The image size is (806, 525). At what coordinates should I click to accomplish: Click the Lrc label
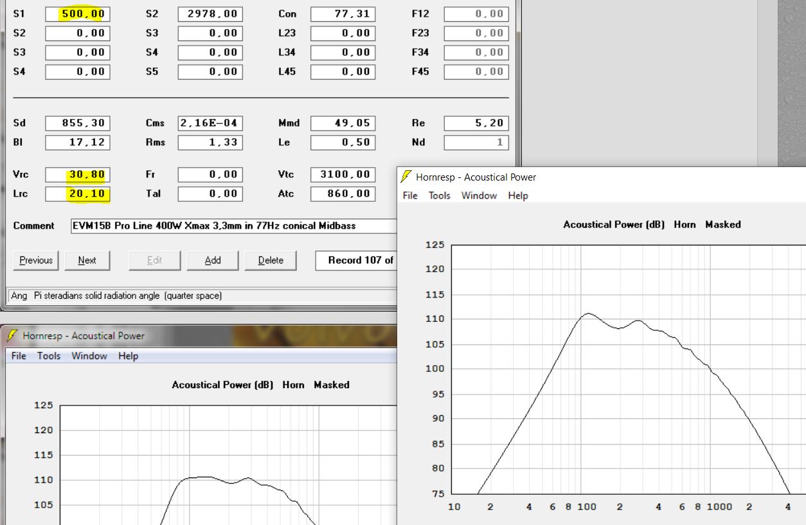20,194
